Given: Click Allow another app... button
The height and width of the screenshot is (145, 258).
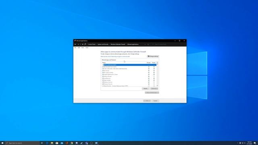Looking at the screenshot, I should 152,93.
